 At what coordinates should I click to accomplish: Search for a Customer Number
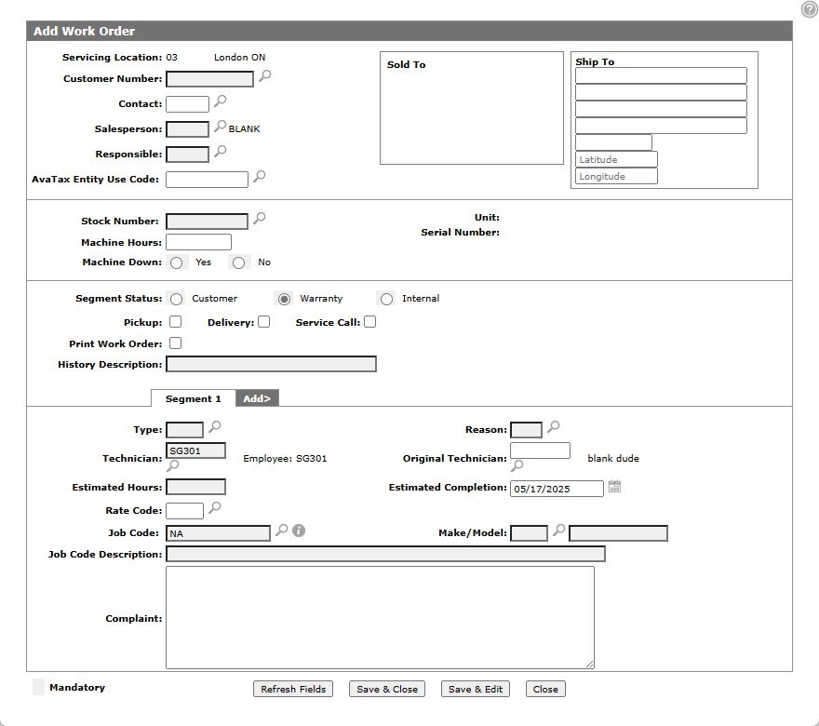tap(265, 75)
